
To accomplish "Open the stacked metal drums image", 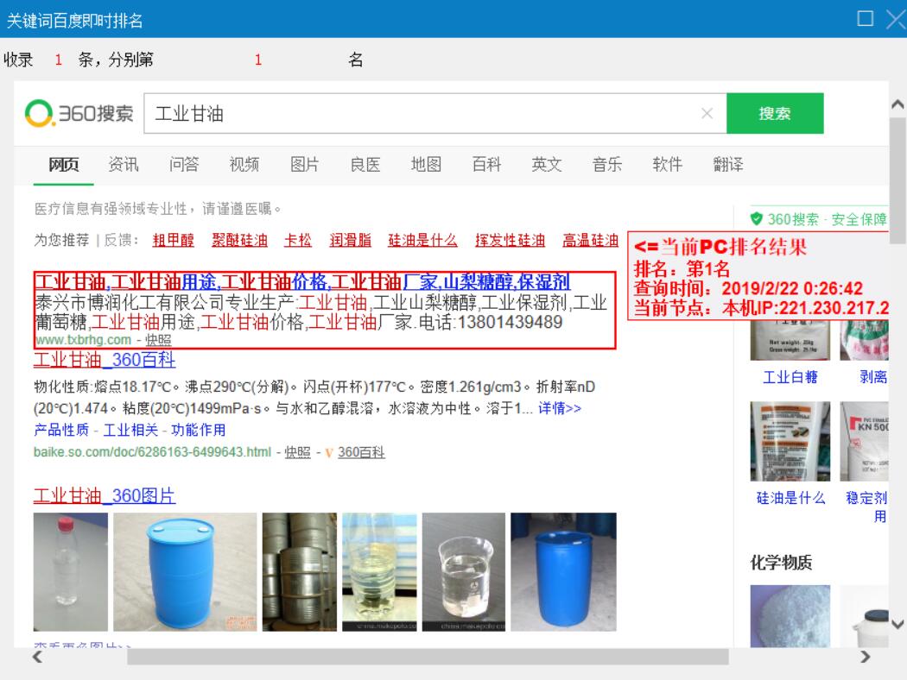I will [300, 572].
